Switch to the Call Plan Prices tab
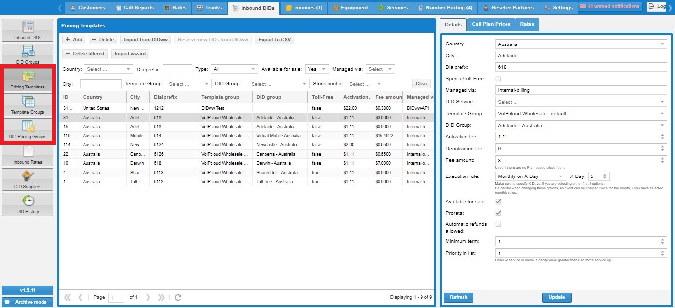Screen dimensions: 675x308 tap(491, 24)
